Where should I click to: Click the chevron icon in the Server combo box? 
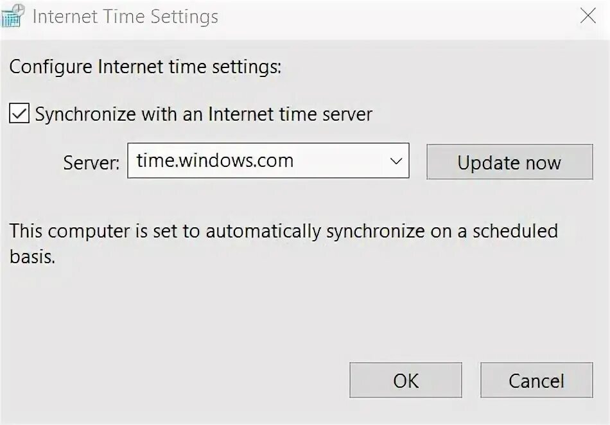(x=396, y=160)
